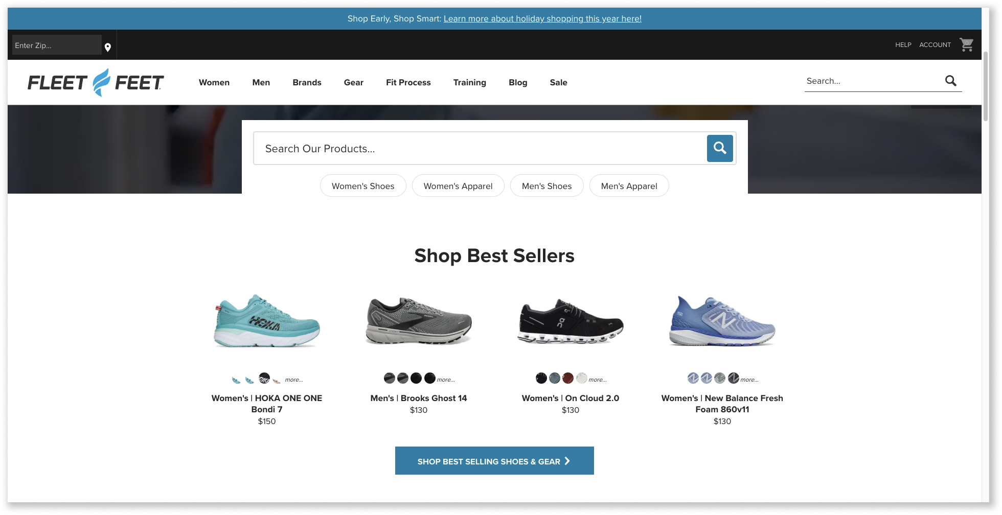Click the location pin icon beside zip field

click(108, 47)
